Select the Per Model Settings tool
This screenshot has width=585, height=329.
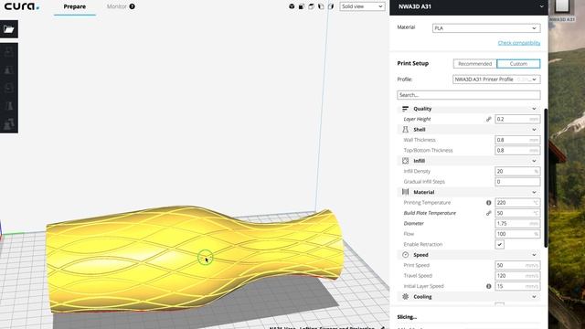point(9,124)
